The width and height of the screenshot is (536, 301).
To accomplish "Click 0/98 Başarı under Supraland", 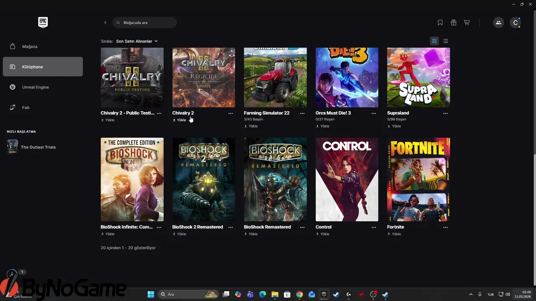I will click(397, 120).
